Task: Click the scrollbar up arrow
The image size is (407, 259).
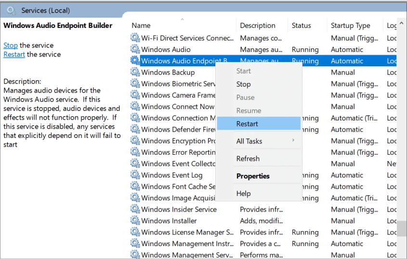Action: [402, 24]
